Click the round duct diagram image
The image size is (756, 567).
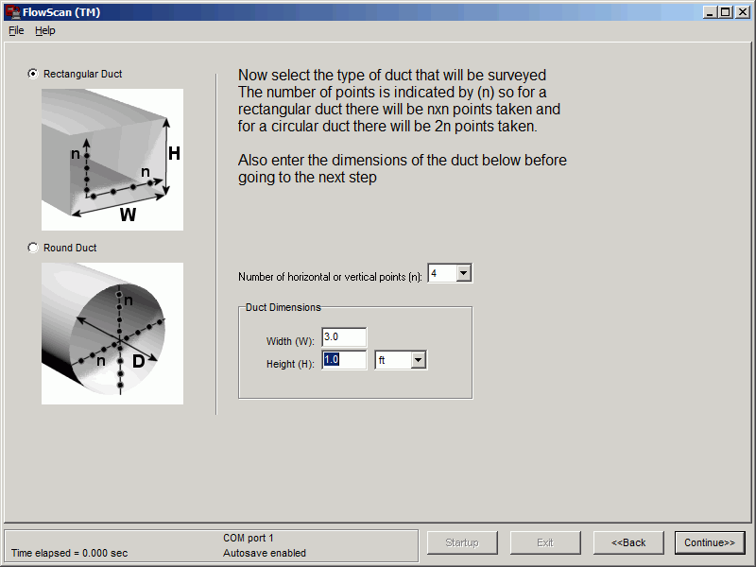click(x=112, y=334)
